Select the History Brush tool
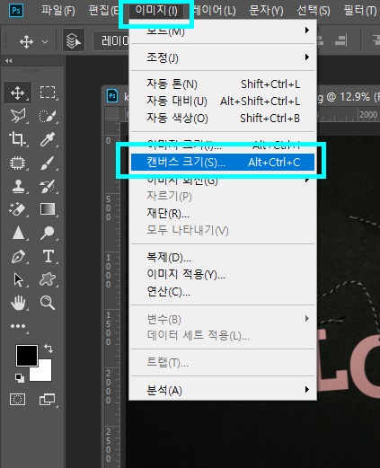This screenshot has height=468, width=380. click(48, 186)
